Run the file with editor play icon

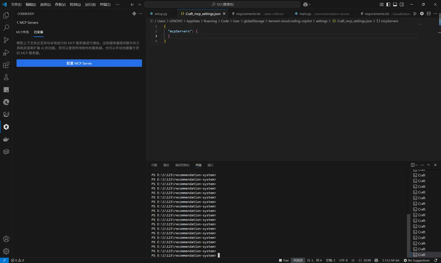415,14
